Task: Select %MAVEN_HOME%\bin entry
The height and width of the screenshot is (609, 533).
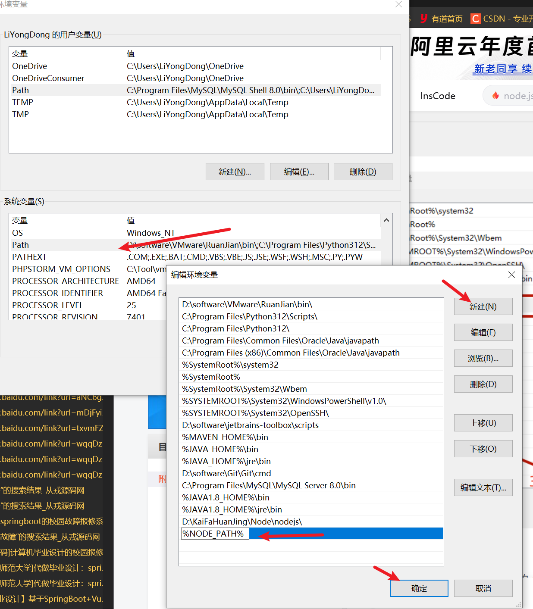Action: [311, 437]
